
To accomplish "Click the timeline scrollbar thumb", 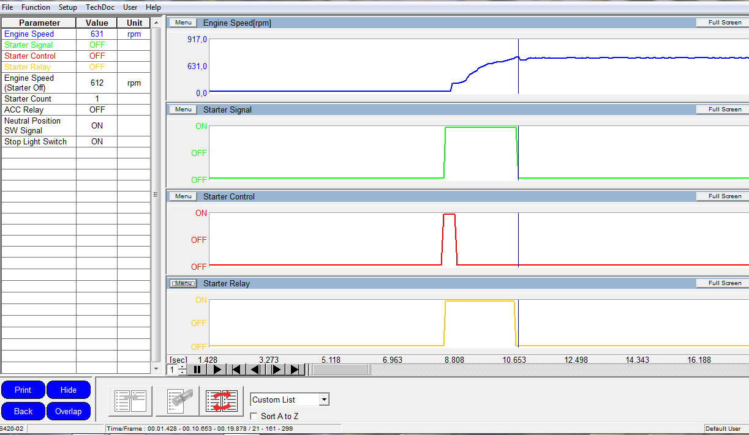I will click(x=341, y=370).
